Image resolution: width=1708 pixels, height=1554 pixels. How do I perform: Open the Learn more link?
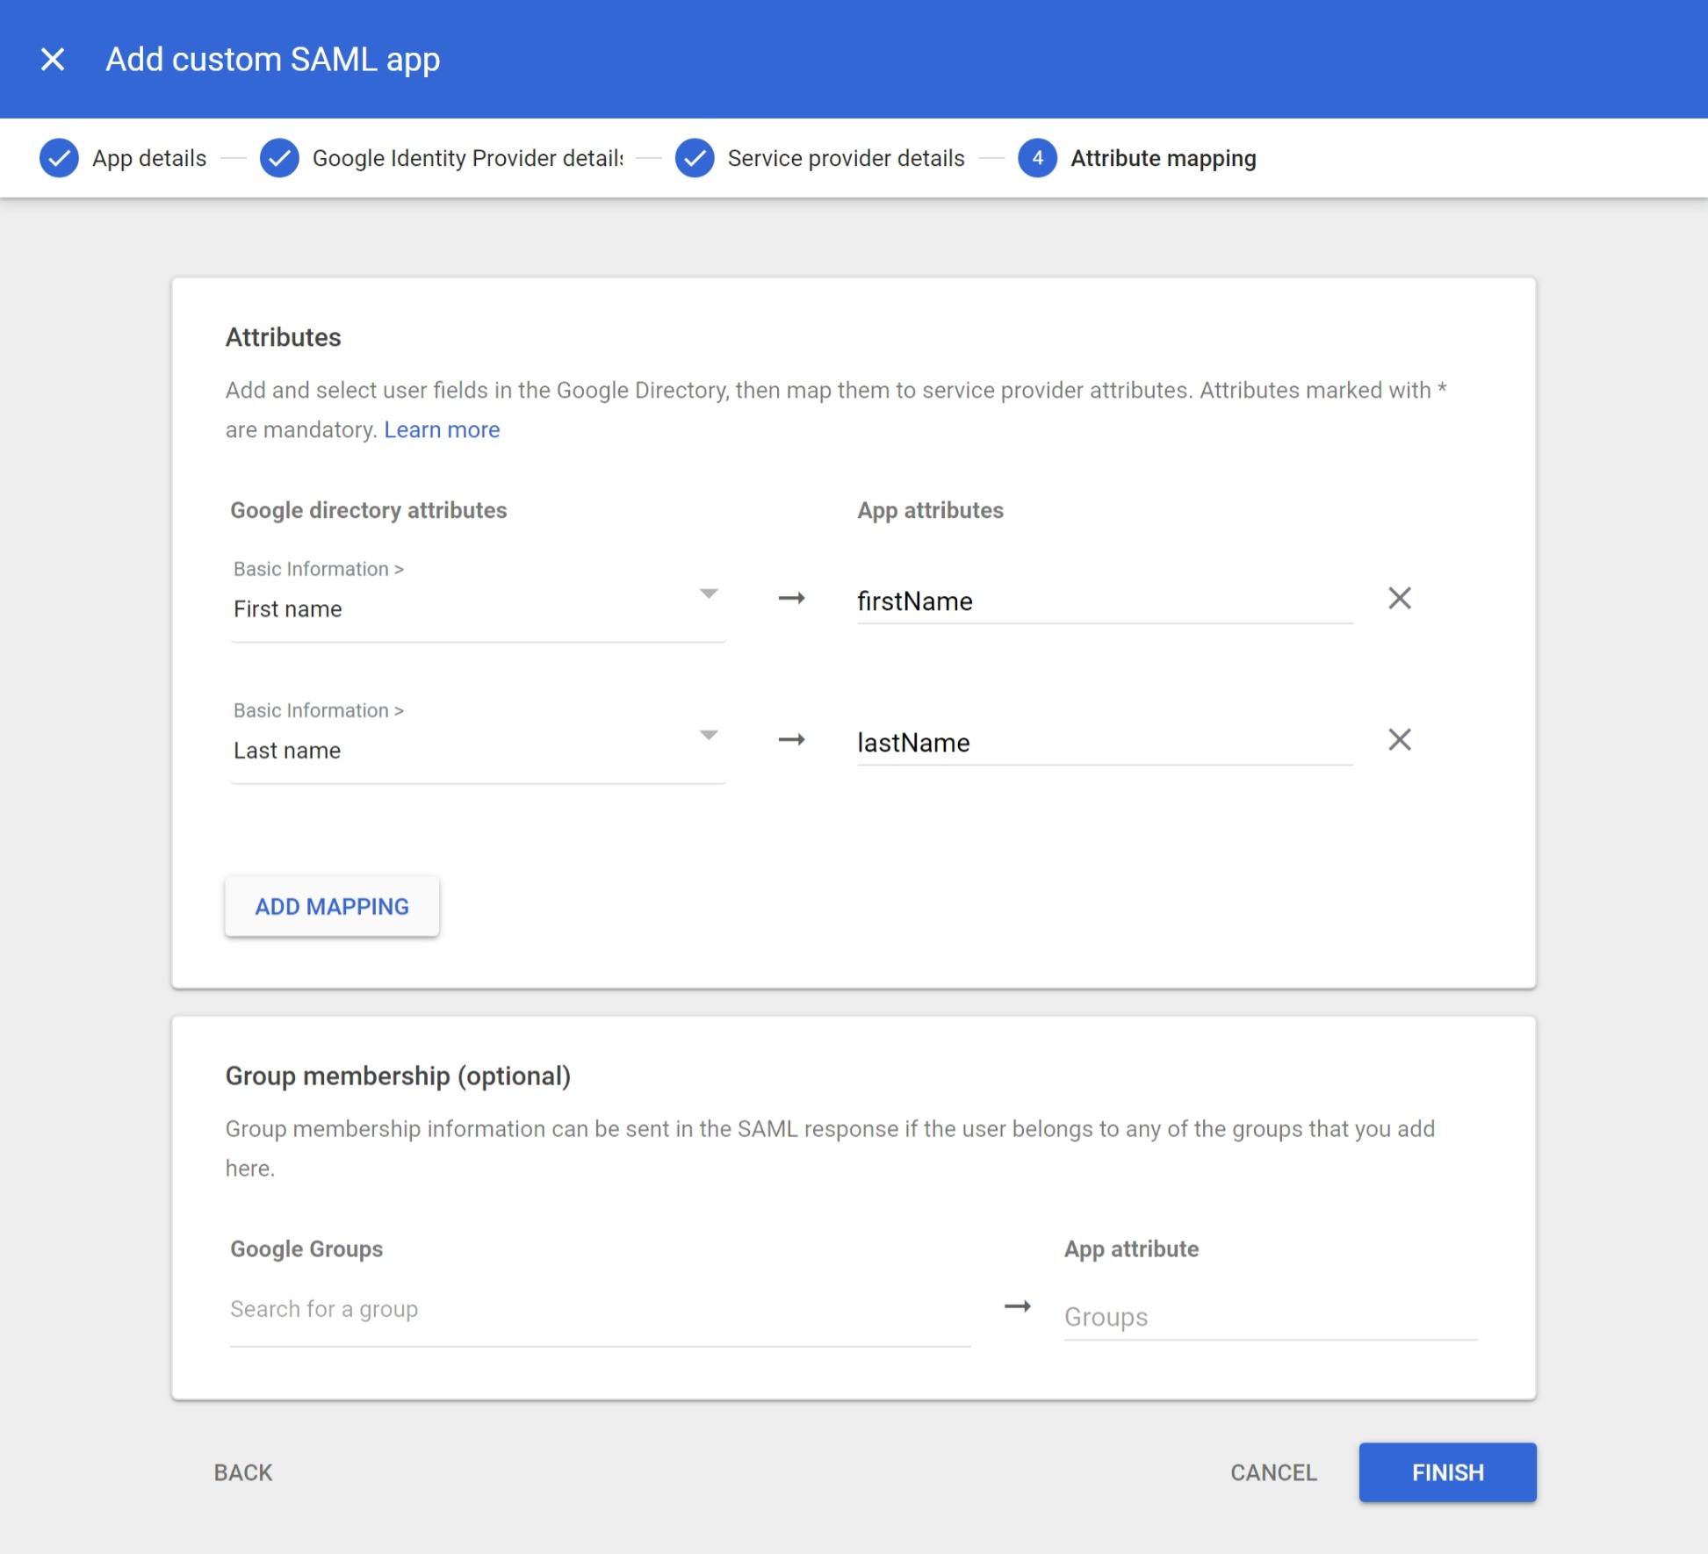point(442,429)
